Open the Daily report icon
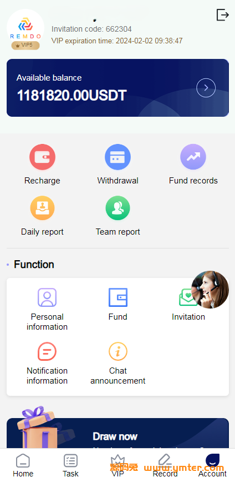235x482 pixels. click(x=42, y=208)
